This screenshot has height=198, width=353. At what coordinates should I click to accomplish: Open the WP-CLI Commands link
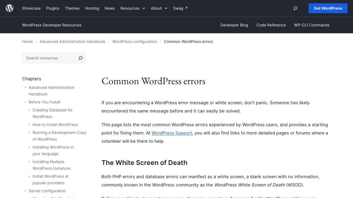click(x=312, y=25)
